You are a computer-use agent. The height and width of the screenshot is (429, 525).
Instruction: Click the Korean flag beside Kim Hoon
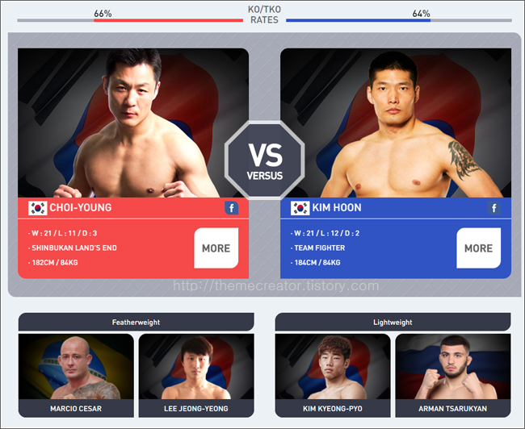click(300, 208)
